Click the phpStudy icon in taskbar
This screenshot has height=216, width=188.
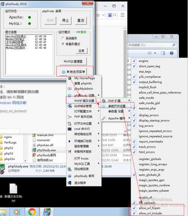[x=47, y=212]
